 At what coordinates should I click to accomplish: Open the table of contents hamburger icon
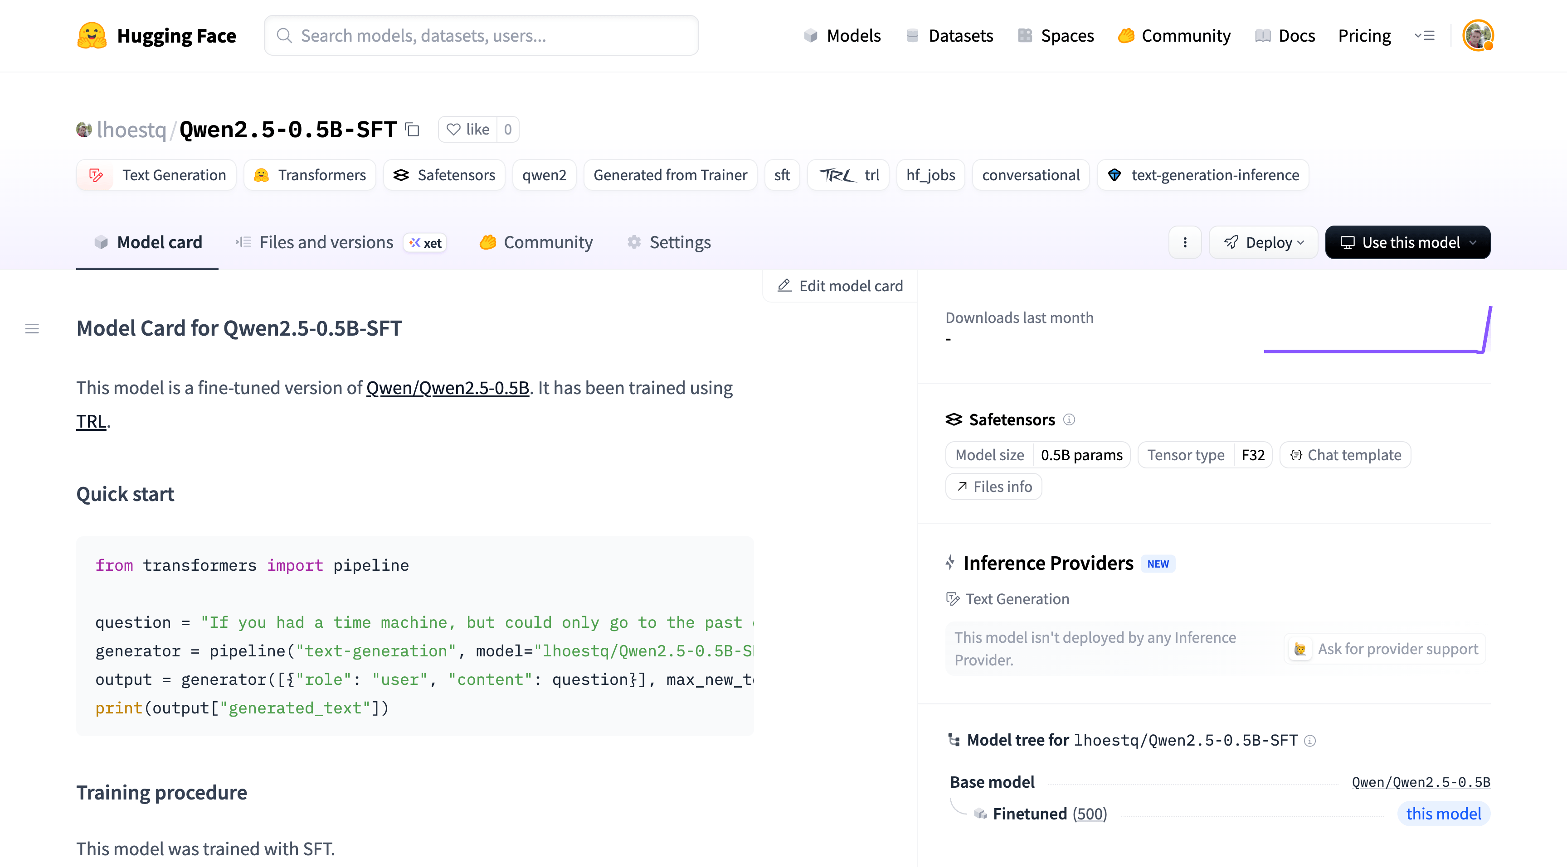click(x=32, y=329)
